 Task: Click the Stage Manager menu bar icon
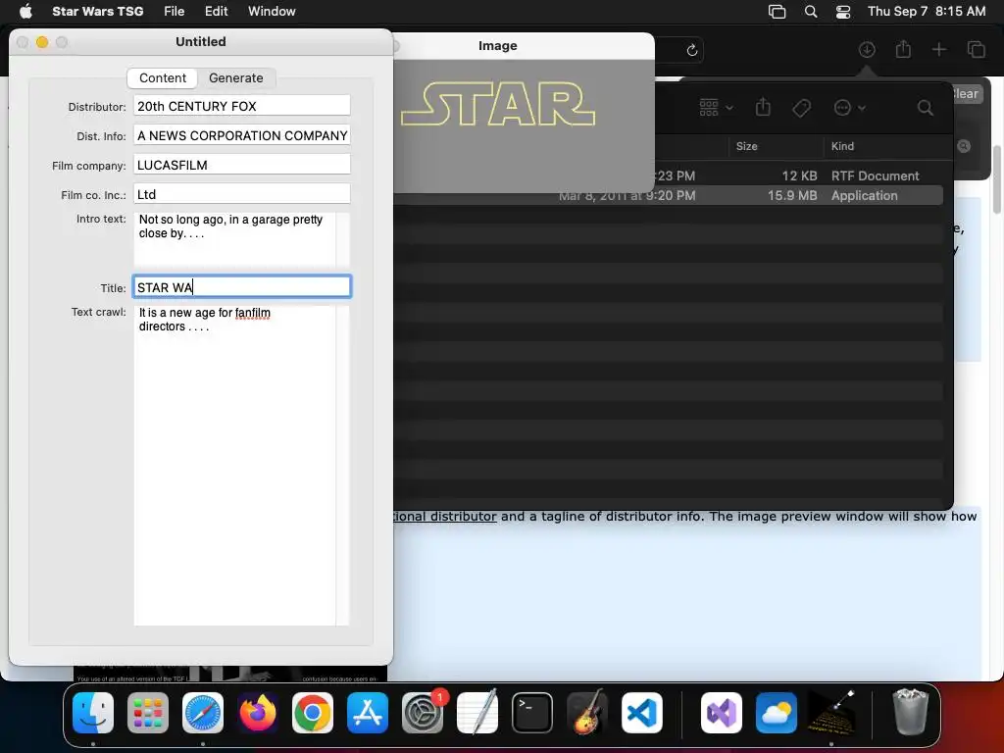tap(777, 12)
